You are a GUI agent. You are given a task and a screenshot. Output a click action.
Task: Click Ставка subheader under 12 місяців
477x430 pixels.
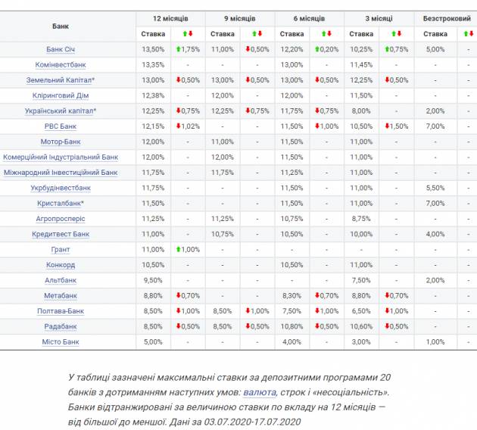[153, 34]
